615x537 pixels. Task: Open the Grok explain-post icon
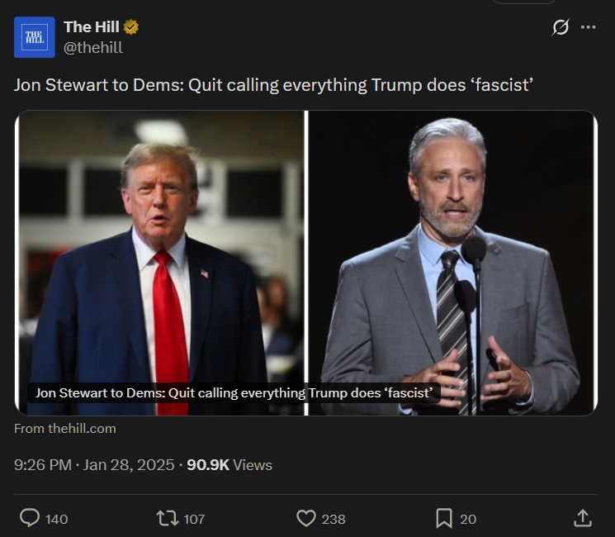coord(560,27)
